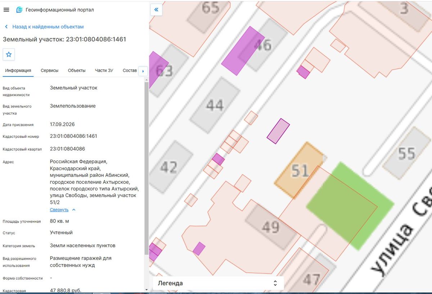This screenshot has width=432, height=294.
Task: Click the info panel vertical scrollbar
Action: coord(146,169)
